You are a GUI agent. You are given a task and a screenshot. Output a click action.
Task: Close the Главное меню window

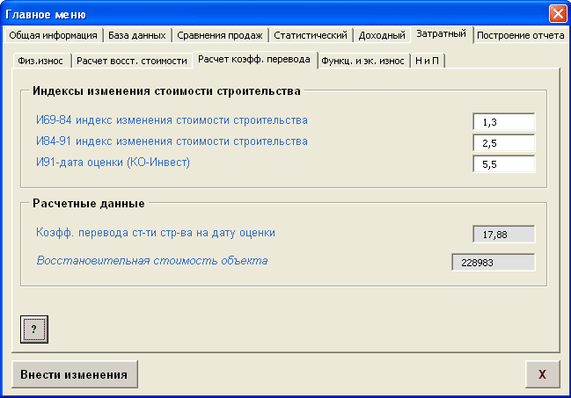point(558,14)
